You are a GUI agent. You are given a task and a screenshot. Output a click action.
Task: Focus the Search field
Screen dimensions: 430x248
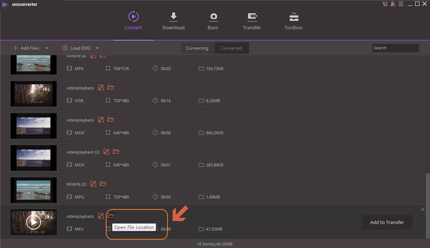tap(396, 48)
